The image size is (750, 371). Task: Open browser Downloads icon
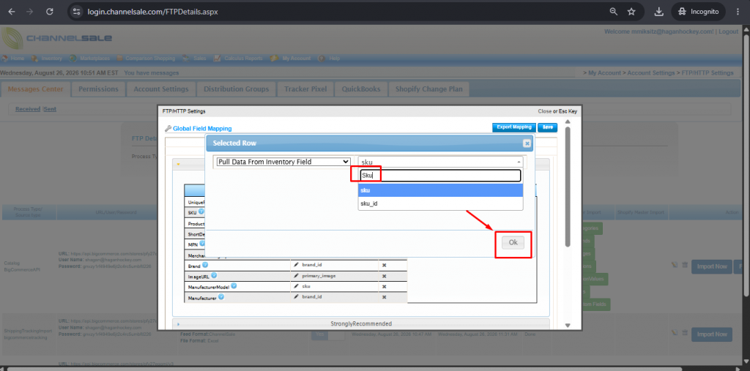click(x=658, y=12)
